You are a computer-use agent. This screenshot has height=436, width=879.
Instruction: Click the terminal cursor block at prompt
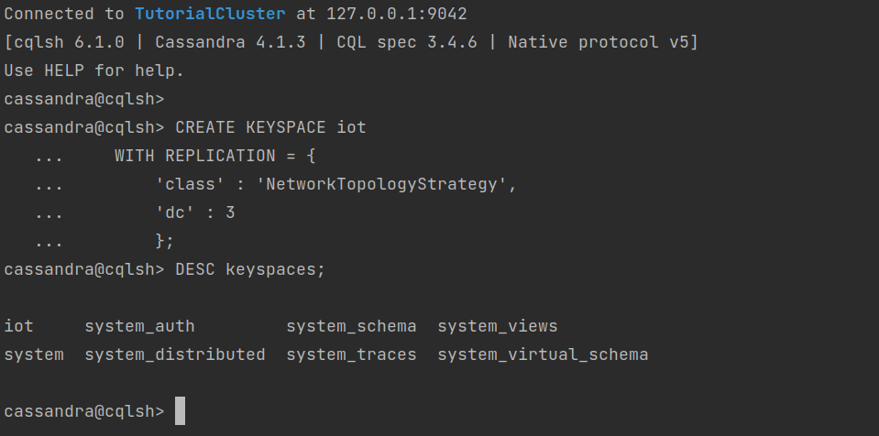point(180,410)
